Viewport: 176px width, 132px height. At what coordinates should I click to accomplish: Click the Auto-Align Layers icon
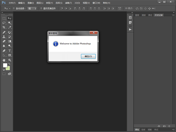coord(120,9)
